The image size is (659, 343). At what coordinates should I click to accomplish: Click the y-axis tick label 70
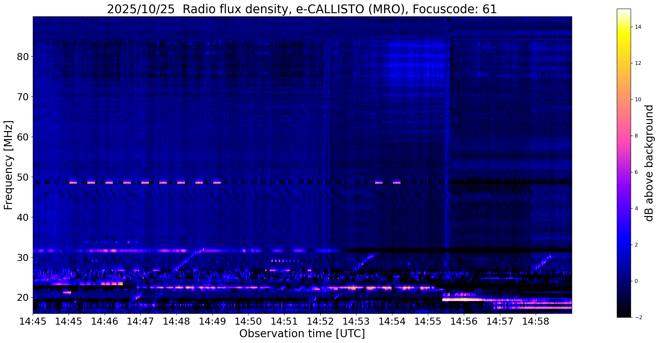(x=23, y=97)
